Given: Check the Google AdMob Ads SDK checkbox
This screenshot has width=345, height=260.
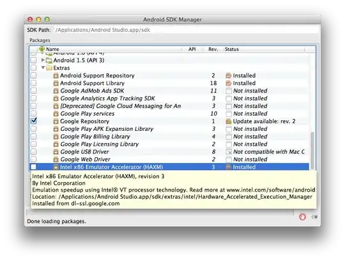Looking at the screenshot, I should pyautogui.click(x=34, y=91).
